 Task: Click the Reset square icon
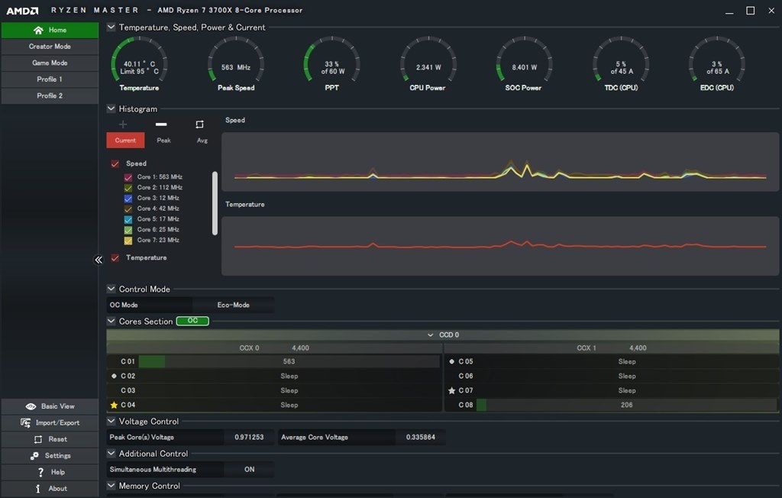tap(38, 439)
